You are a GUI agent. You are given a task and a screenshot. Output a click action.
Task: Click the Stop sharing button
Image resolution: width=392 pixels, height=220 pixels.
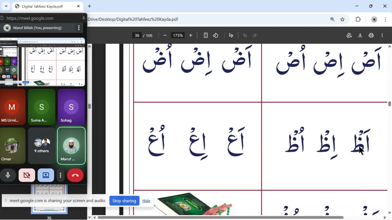point(124,201)
